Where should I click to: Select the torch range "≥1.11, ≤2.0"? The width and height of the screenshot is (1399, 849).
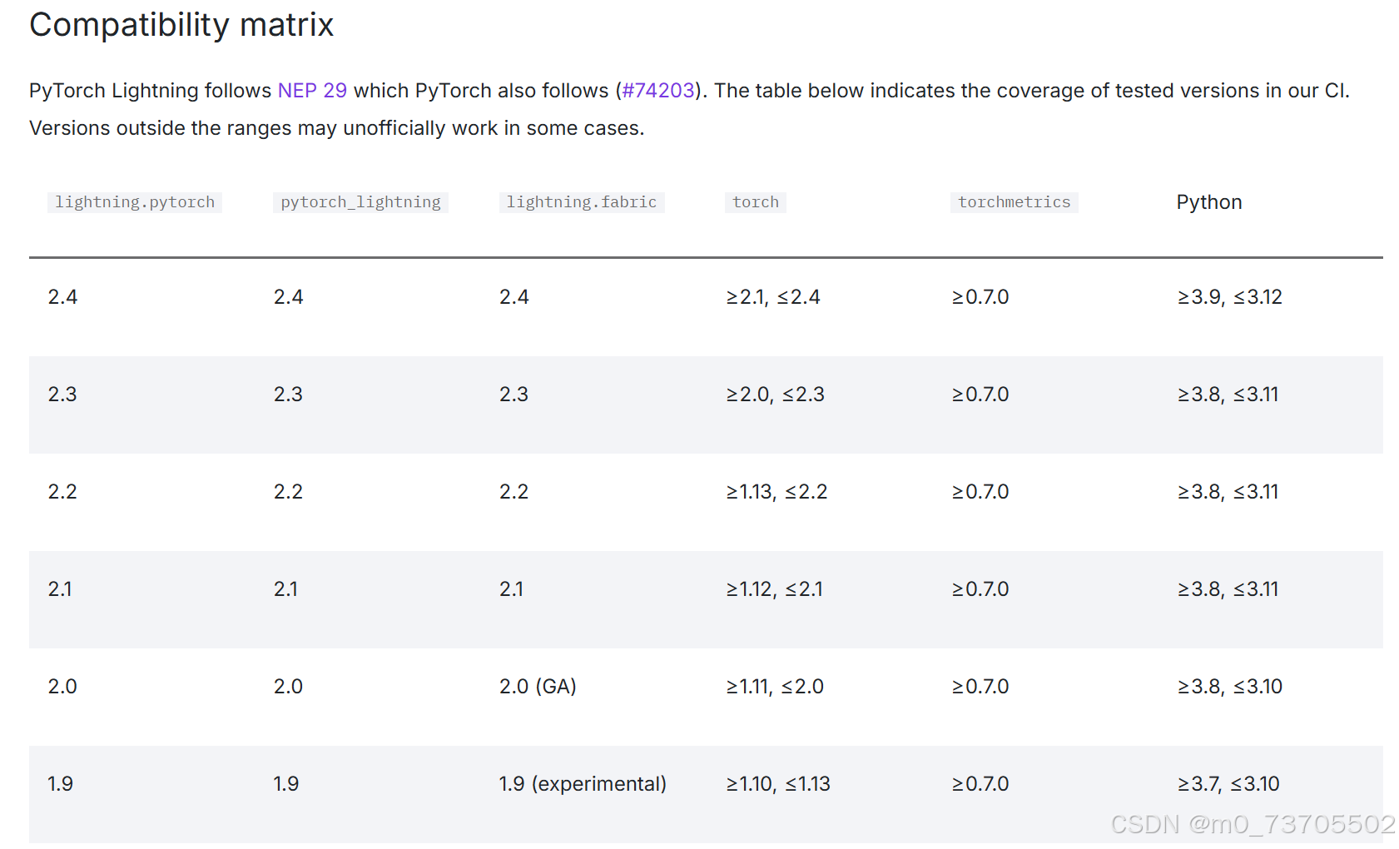775,687
